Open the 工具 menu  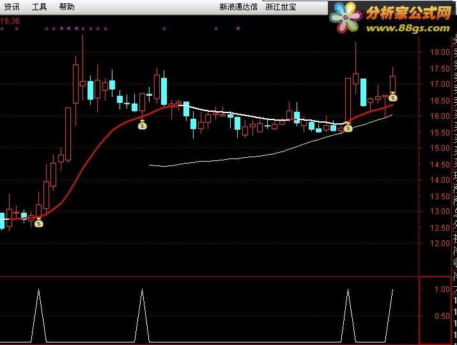pos(40,6)
